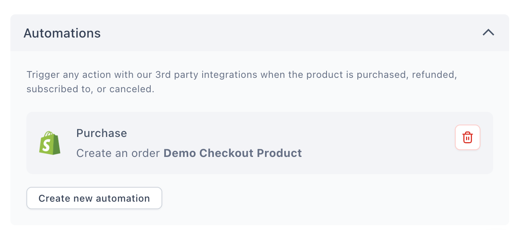Click the Automations section heading
The height and width of the screenshot is (230, 522).
[62, 33]
